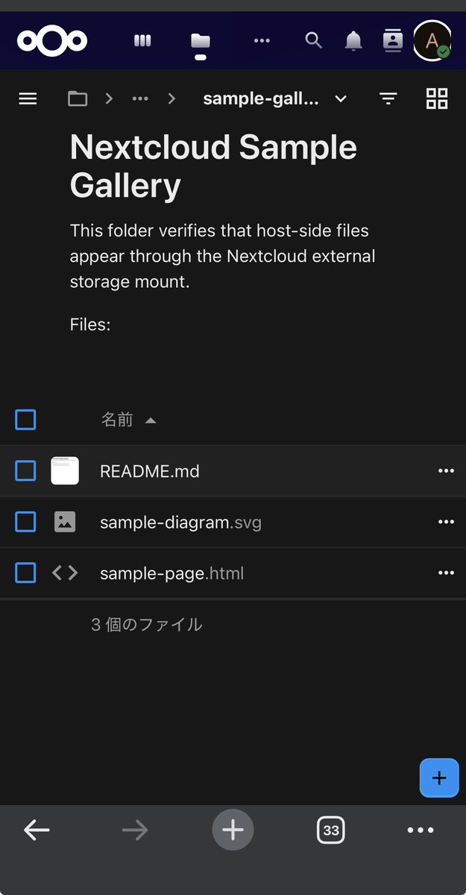Tick the select-all files checkbox

tap(25, 420)
